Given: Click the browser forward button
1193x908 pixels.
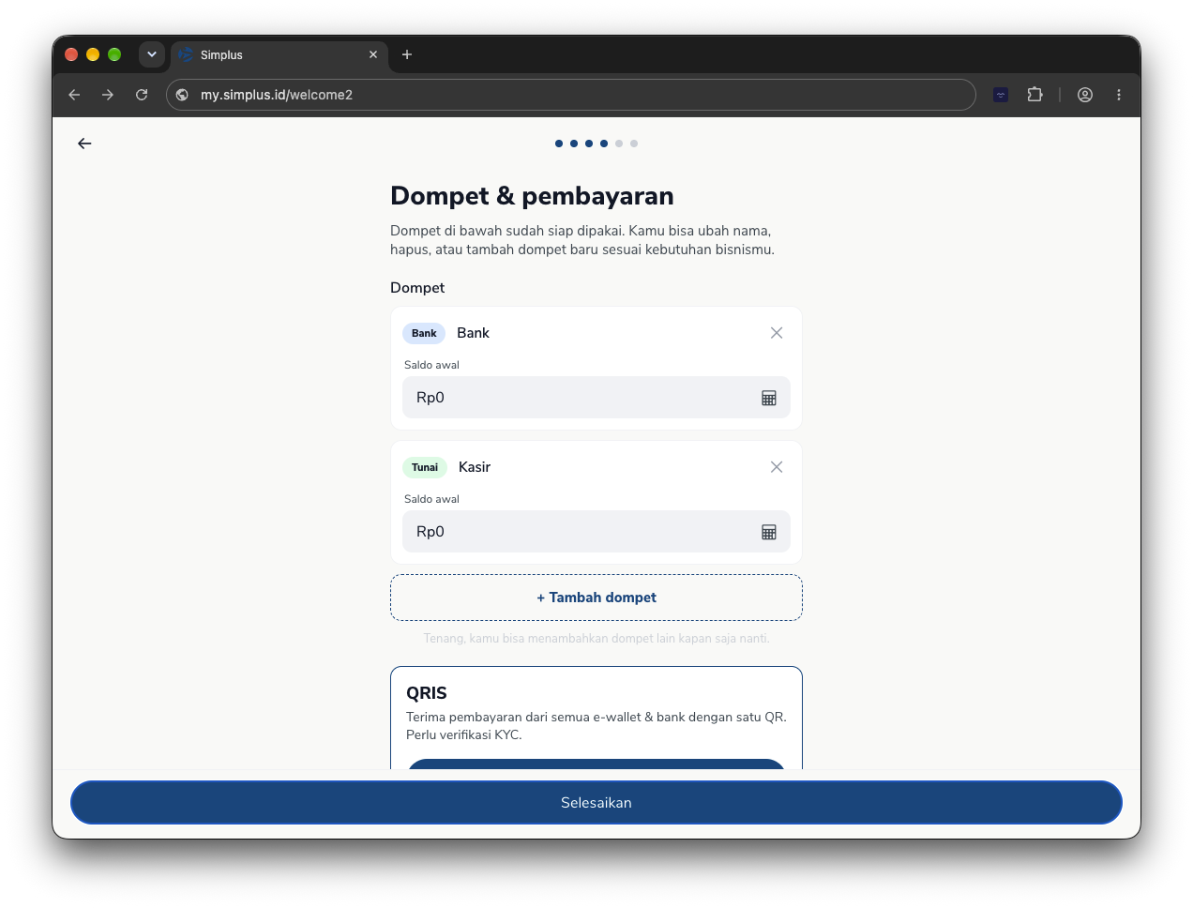Looking at the screenshot, I should coord(108,95).
